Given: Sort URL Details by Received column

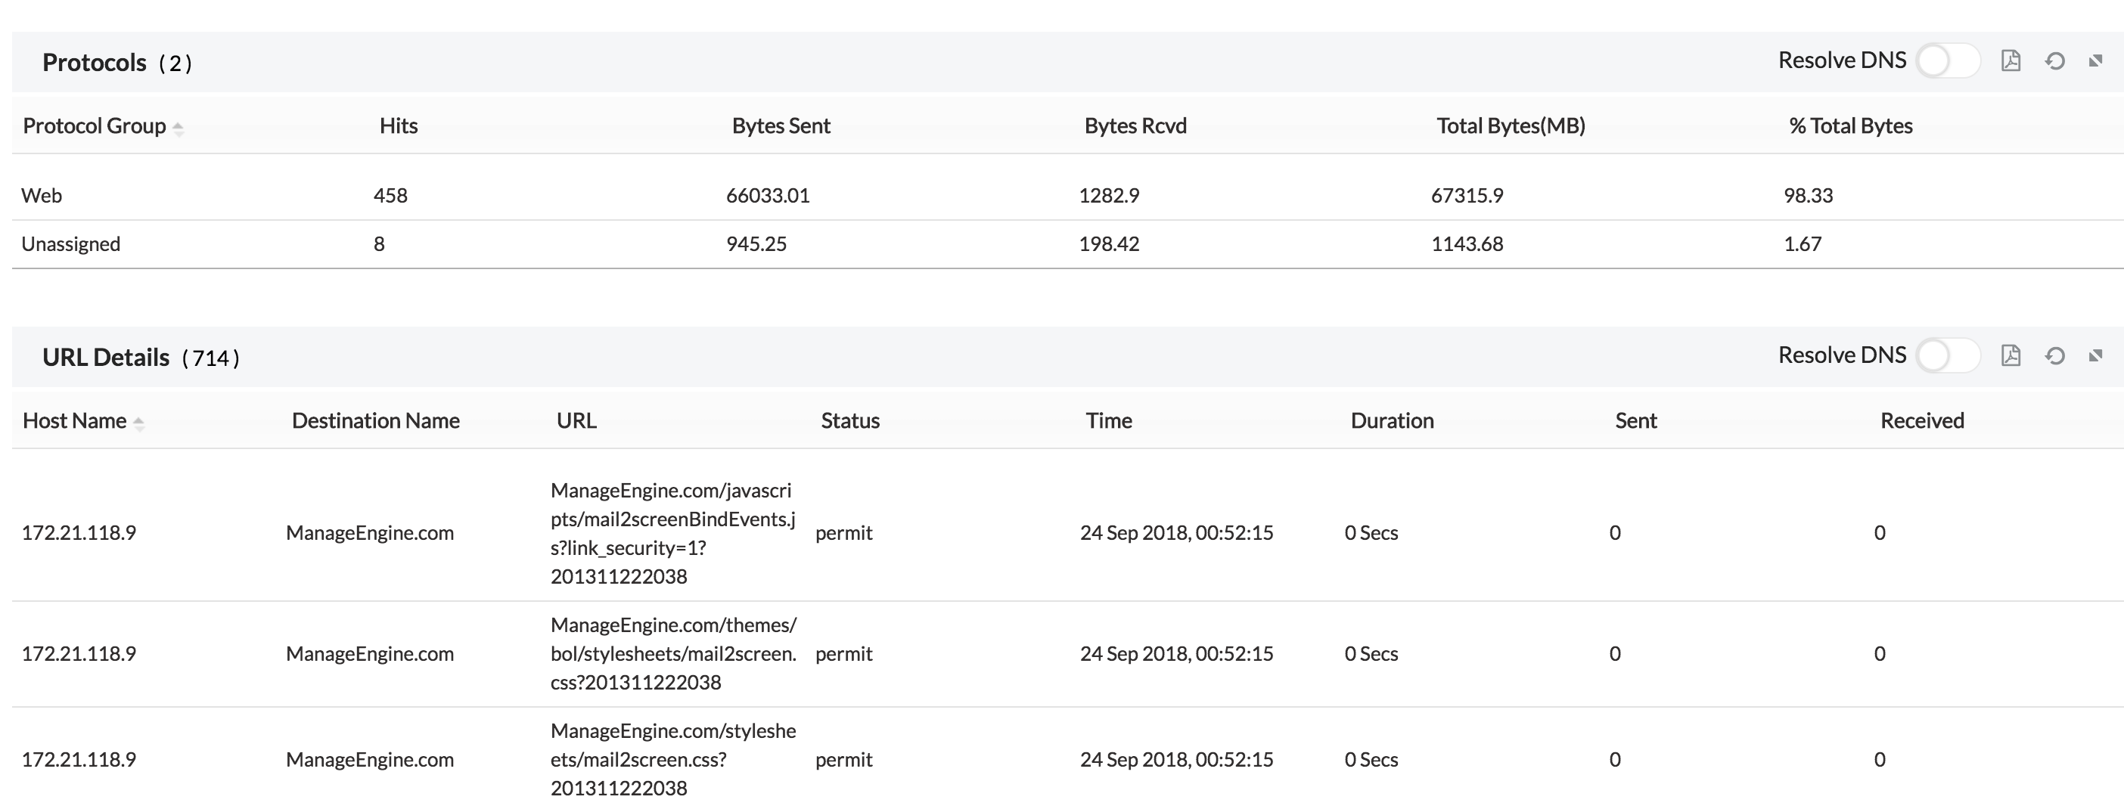Looking at the screenshot, I should 1922,420.
